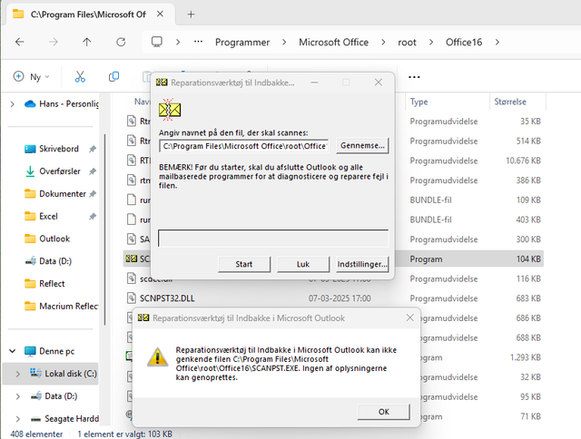Click the Luk button to close tool
The height and width of the screenshot is (439, 581).
pos(303,264)
